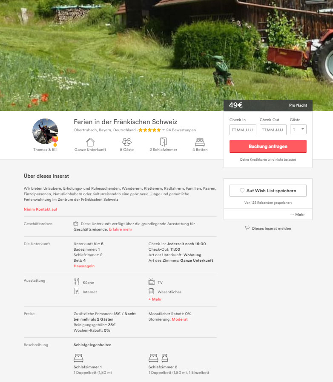Image resolution: width=333 pixels, height=382 pixels.
Task: Click the Ganze Unterkunft house icon
Action: pyautogui.click(x=90, y=142)
